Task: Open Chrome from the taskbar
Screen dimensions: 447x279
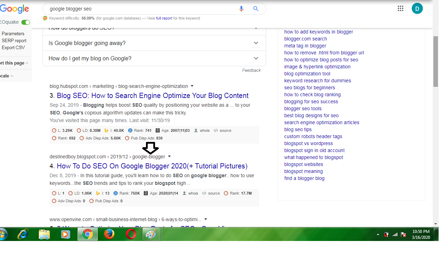Action: [x=88, y=234]
